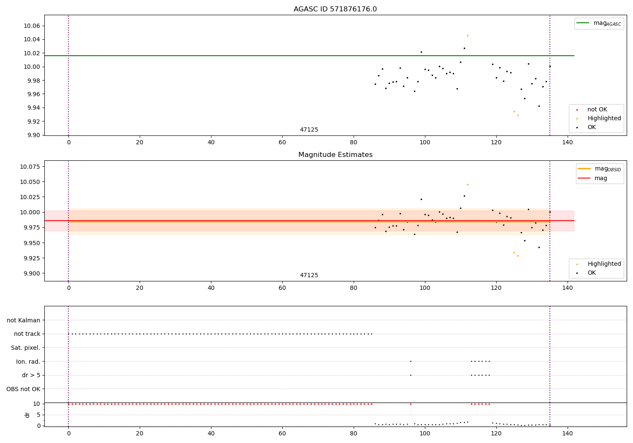Click the 'dr > 5' axis label
Image resolution: width=633 pixels, height=443 pixels.
pos(31,375)
